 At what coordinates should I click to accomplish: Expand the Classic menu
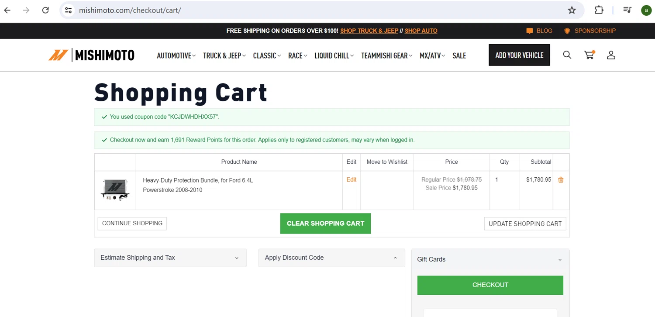click(267, 55)
